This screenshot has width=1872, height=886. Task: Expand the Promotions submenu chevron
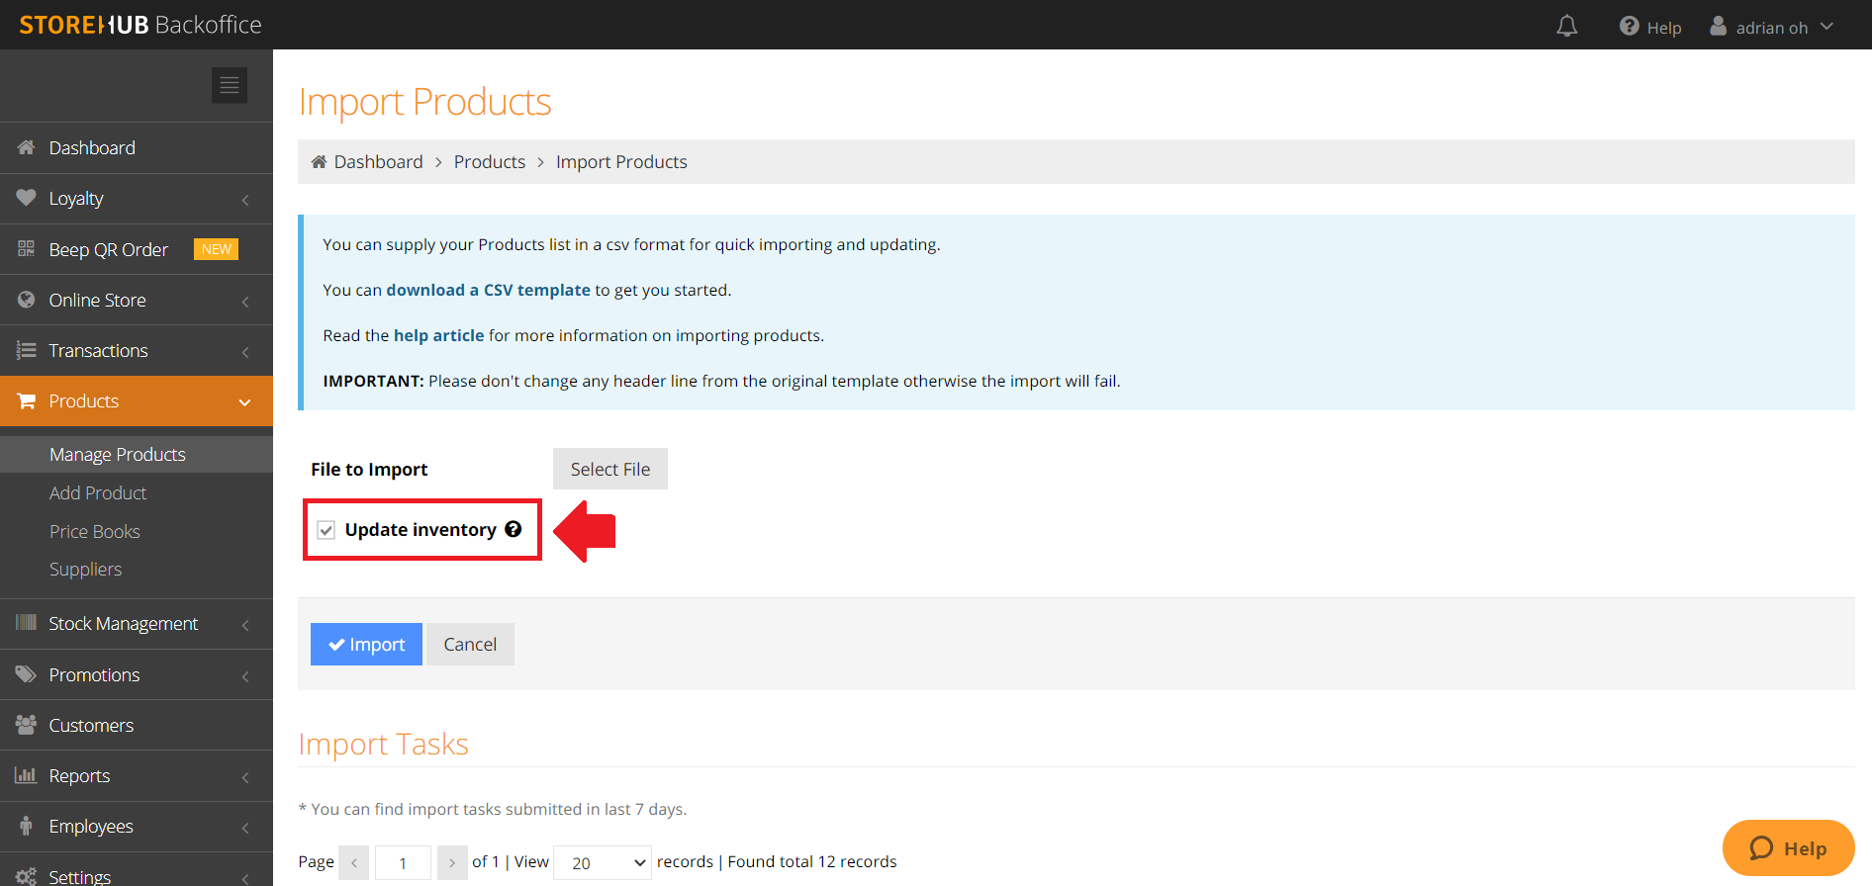coord(245,676)
